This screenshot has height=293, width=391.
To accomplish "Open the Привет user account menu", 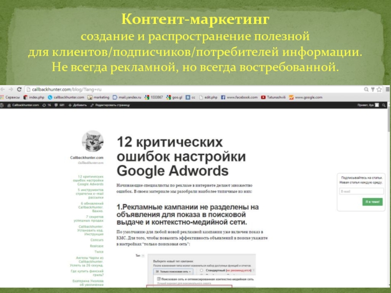I will click(x=368, y=105).
